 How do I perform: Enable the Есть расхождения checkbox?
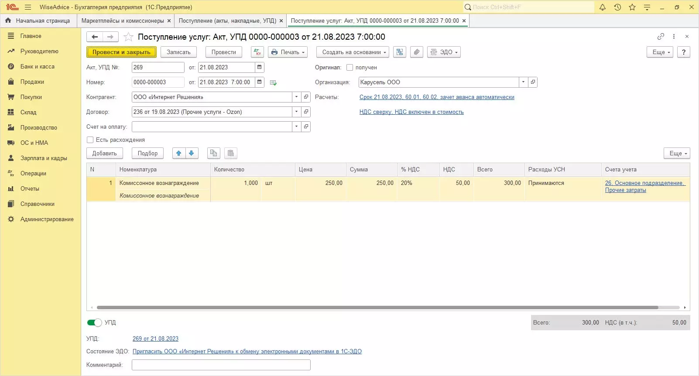pyautogui.click(x=90, y=140)
